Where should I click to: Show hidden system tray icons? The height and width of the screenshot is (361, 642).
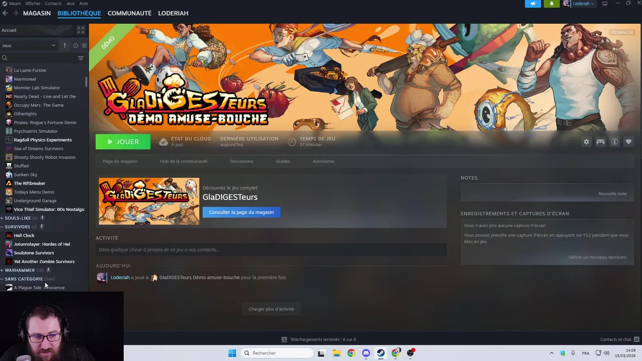pyautogui.click(x=552, y=353)
